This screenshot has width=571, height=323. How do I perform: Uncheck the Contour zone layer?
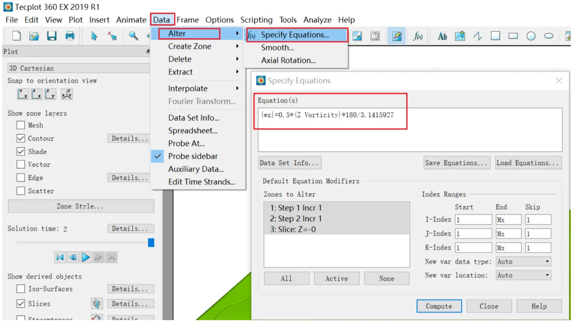pyautogui.click(x=21, y=138)
